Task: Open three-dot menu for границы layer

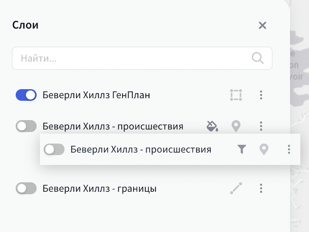Action: point(261,188)
